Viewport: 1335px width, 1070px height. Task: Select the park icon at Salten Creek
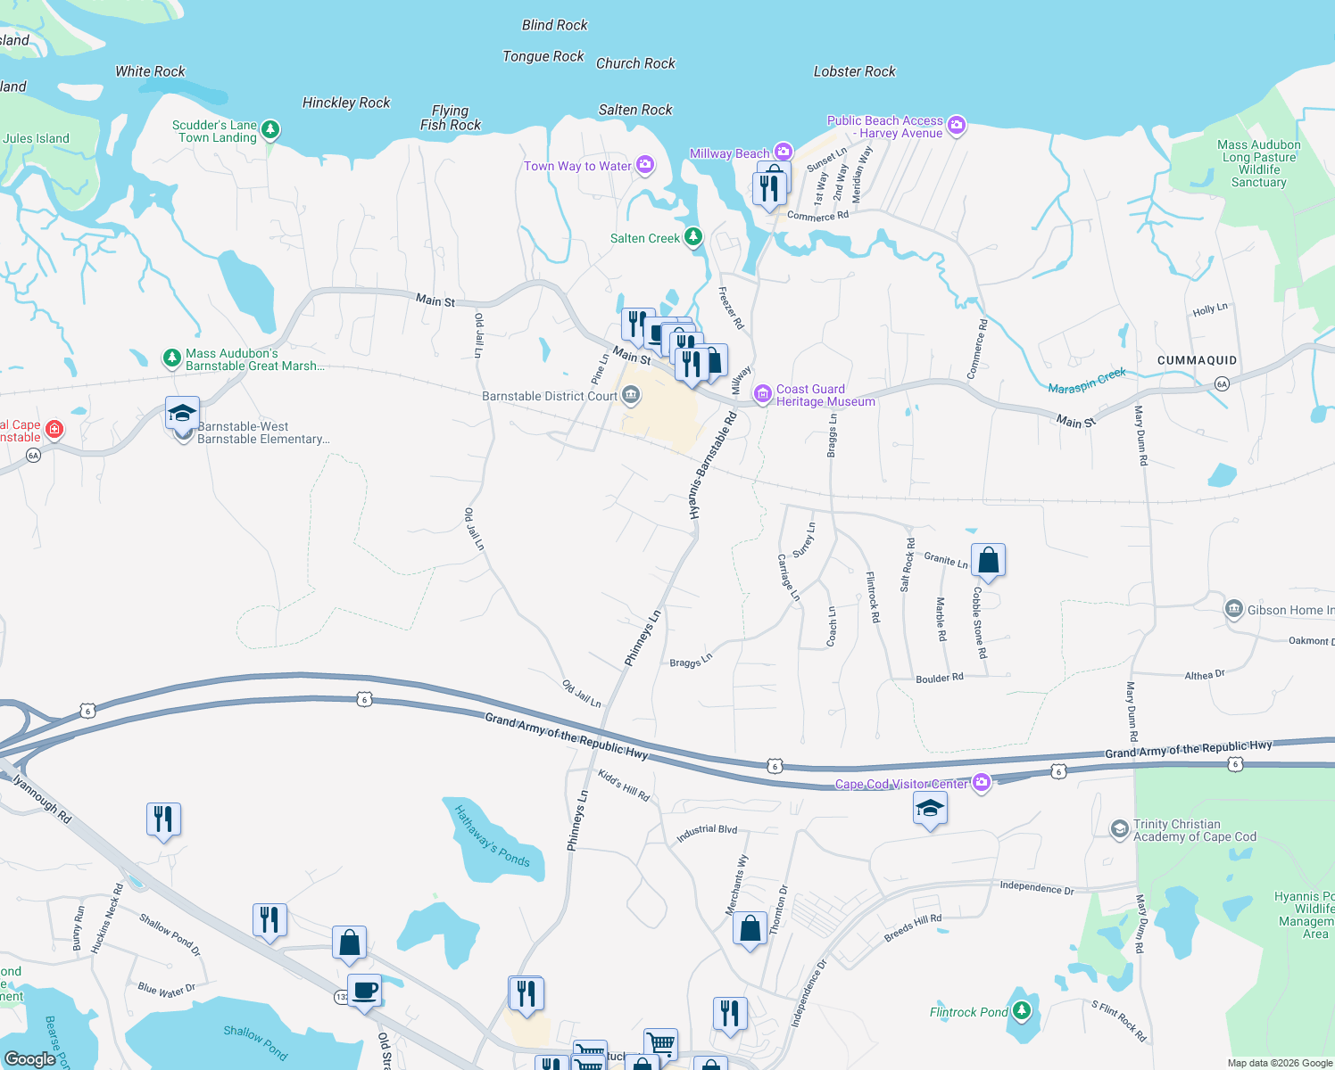pos(693,236)
